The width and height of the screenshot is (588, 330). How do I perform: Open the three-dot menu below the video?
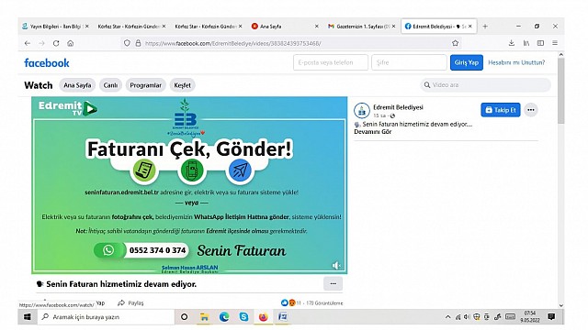click(333, 283)
